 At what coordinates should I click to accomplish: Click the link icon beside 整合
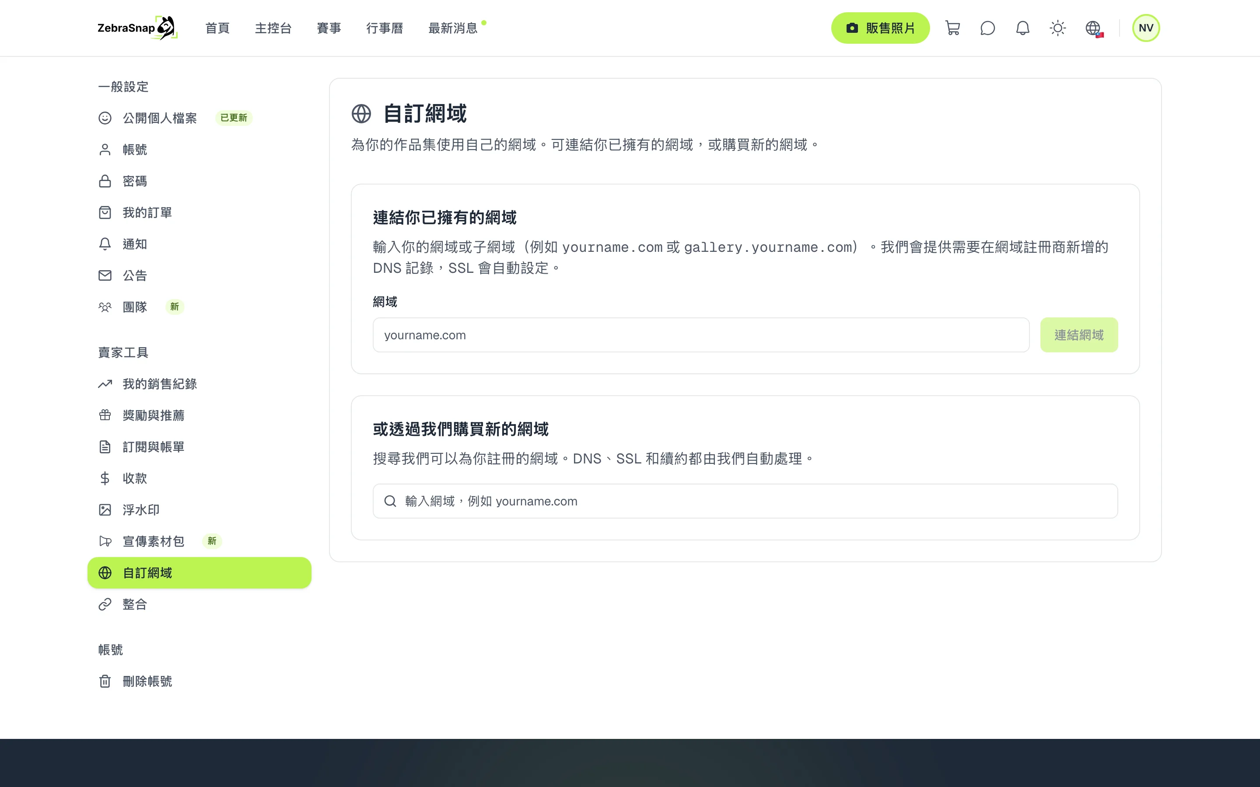click(x=105, y=604)
